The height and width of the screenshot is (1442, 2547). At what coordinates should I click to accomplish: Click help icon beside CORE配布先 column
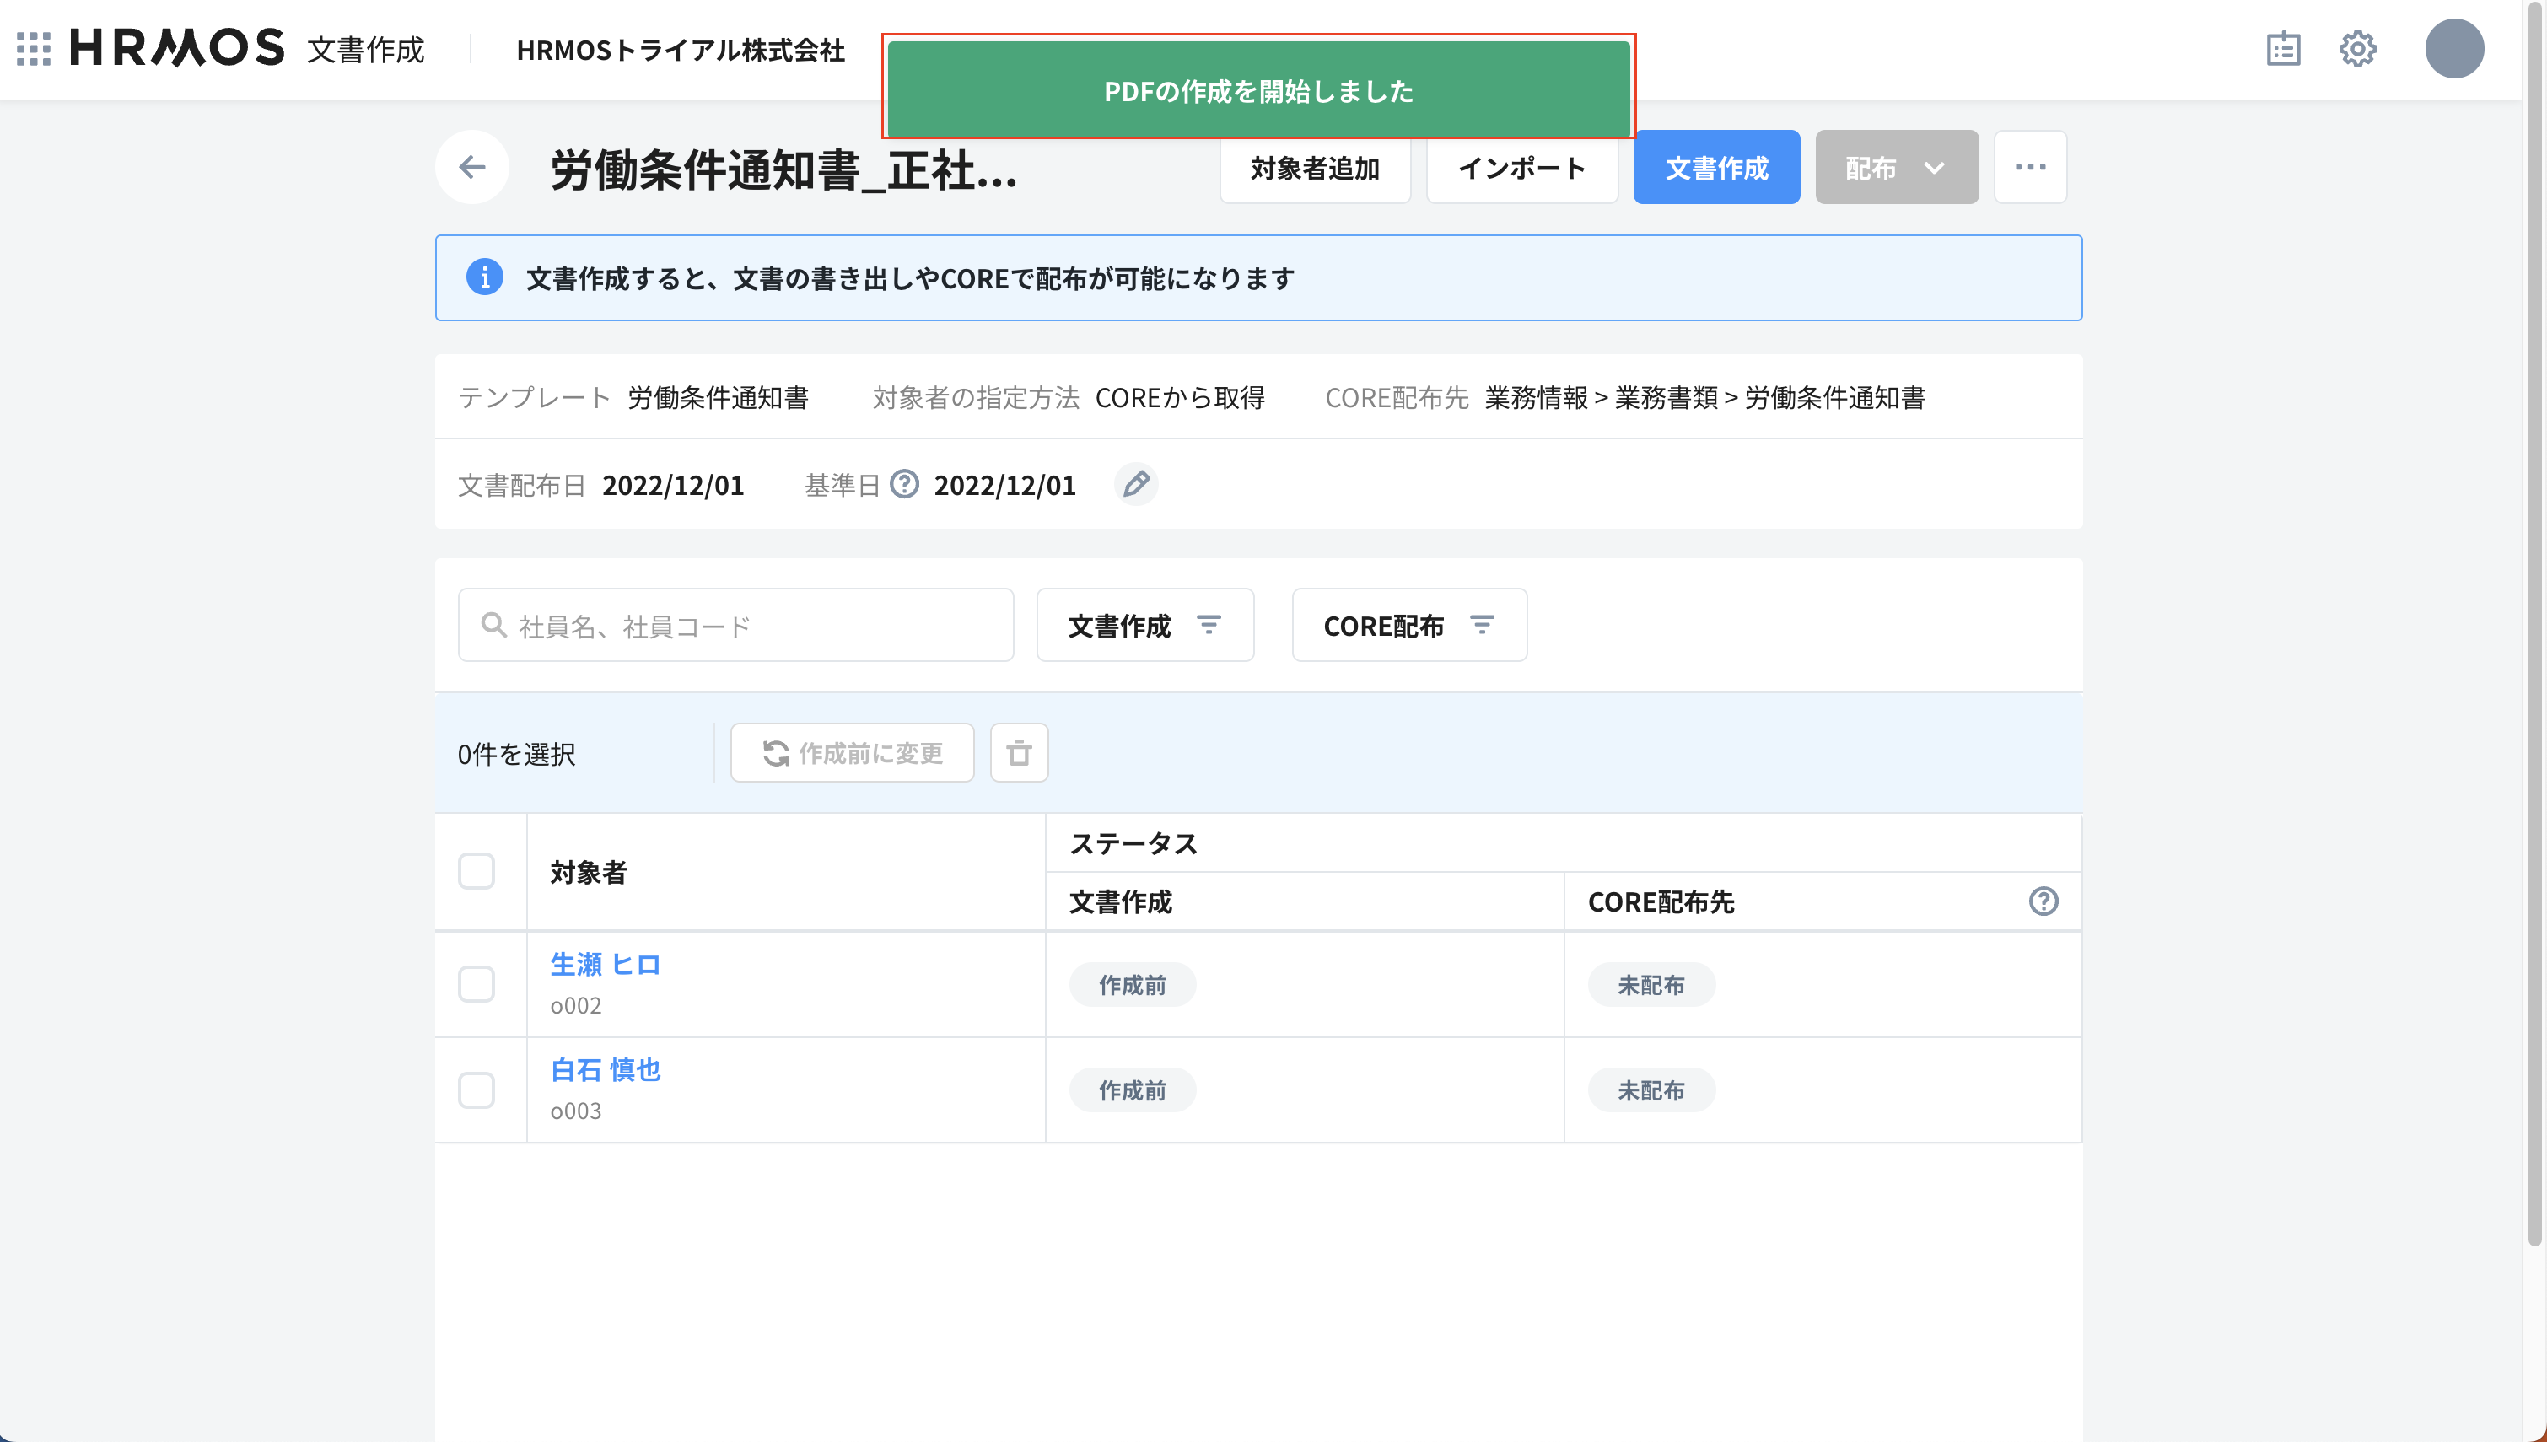(2043, 901)
